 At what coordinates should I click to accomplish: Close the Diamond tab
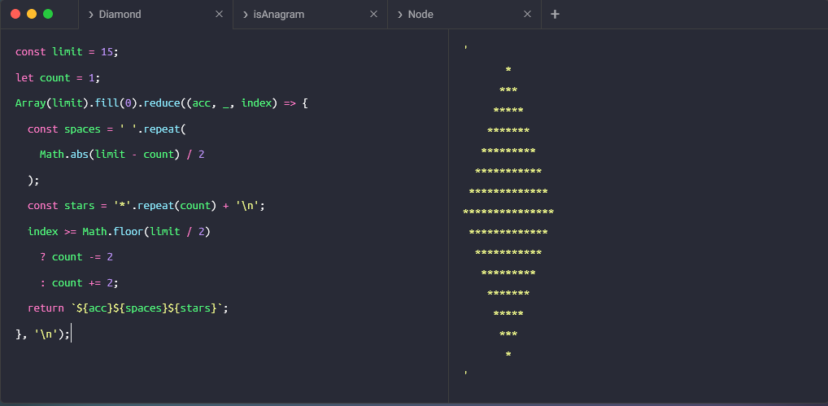pyautogui.click(x=219, y=15)
